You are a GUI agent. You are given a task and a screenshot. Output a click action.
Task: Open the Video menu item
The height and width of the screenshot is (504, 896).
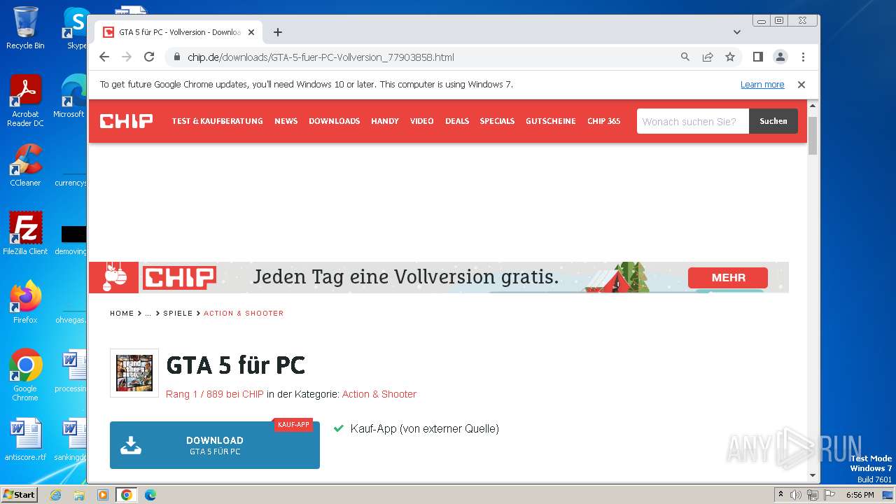coord(422,121)
